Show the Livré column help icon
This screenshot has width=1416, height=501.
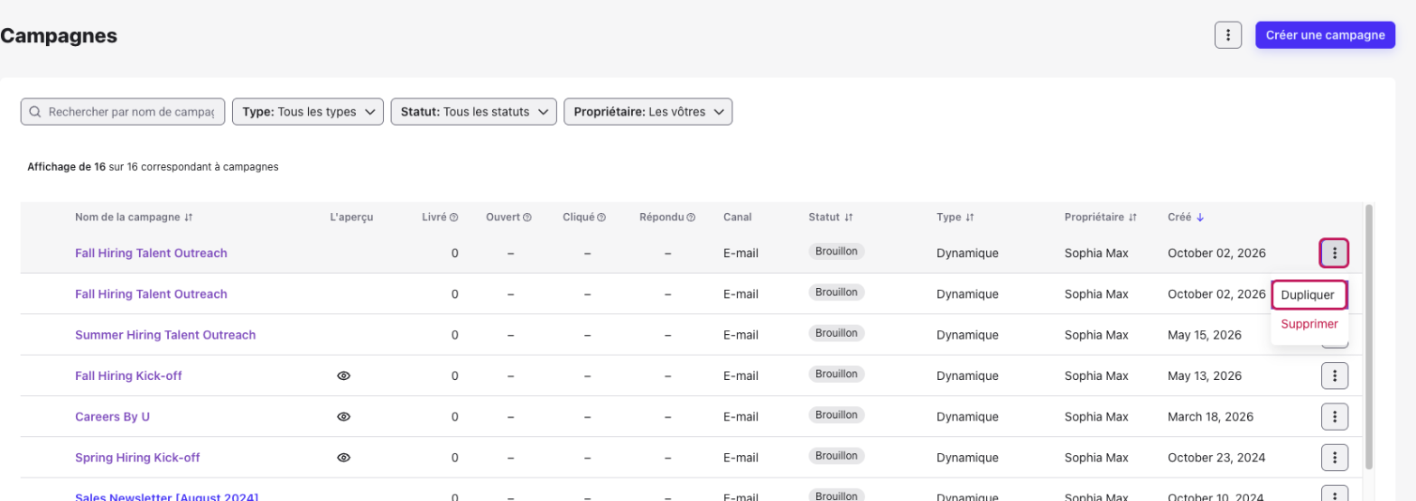(x=453, y=218)
